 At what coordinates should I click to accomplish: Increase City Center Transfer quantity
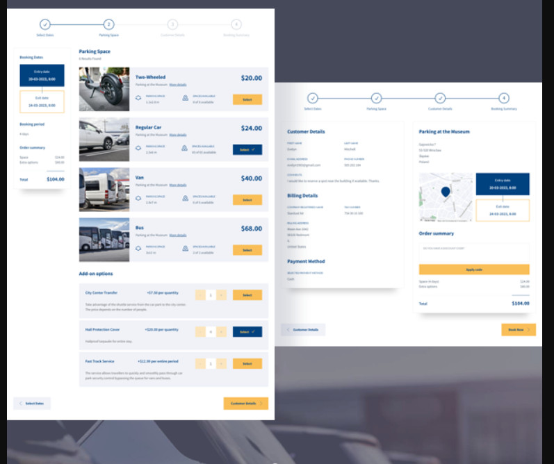tap(222, 295)
